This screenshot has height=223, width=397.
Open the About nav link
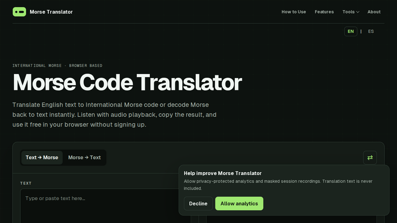(x=374, y=12)
